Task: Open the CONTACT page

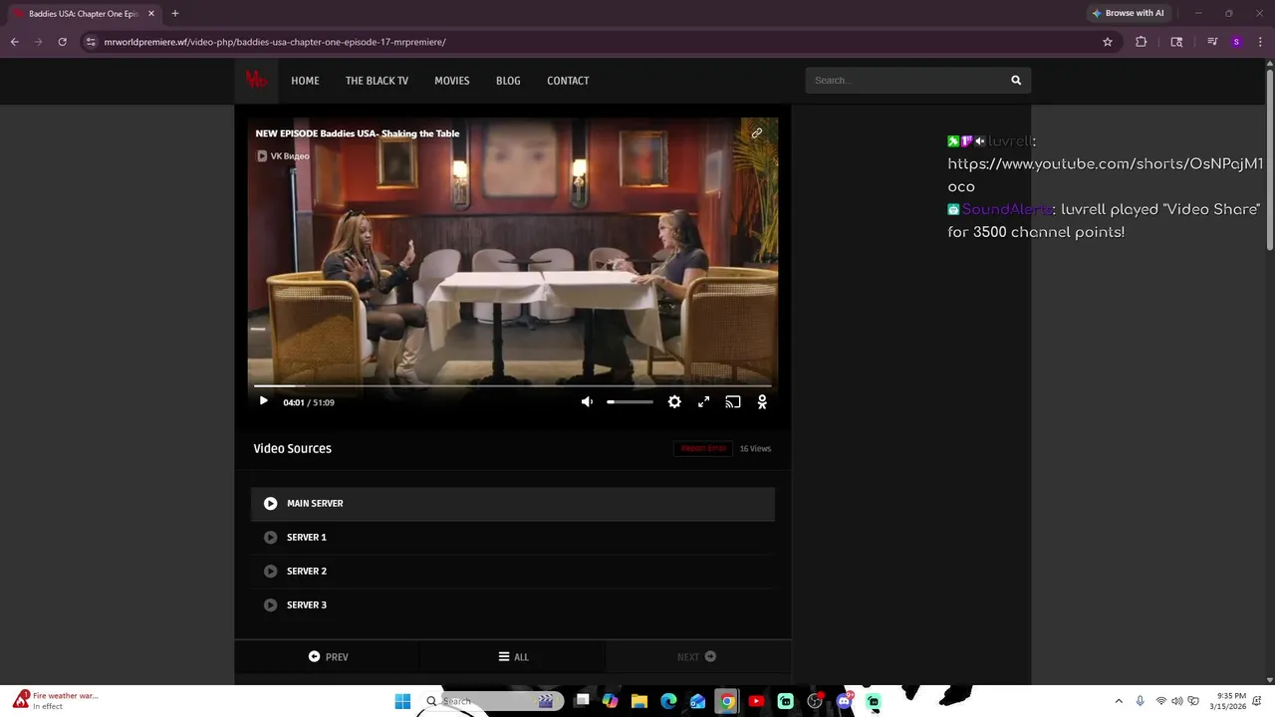Action: coord(568,81)
